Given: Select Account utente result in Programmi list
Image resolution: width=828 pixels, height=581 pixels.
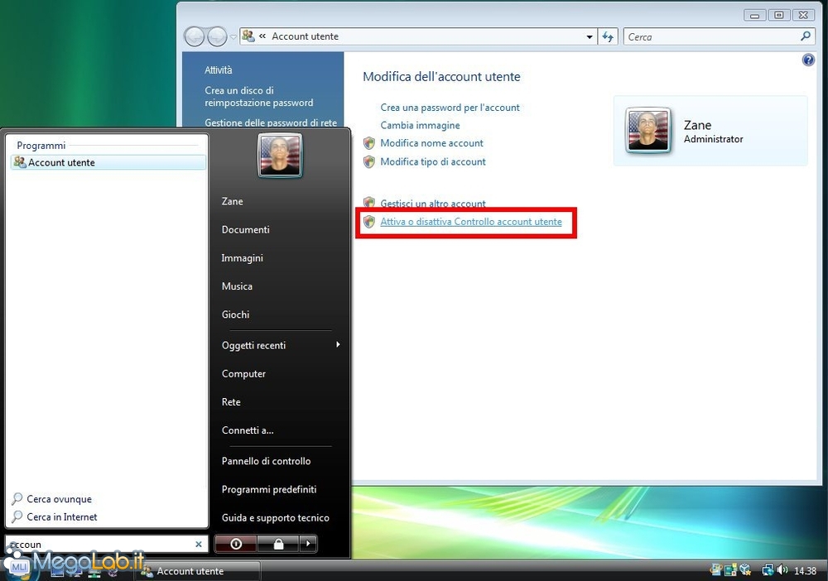Looking at the screenshot, I should 108,162.
